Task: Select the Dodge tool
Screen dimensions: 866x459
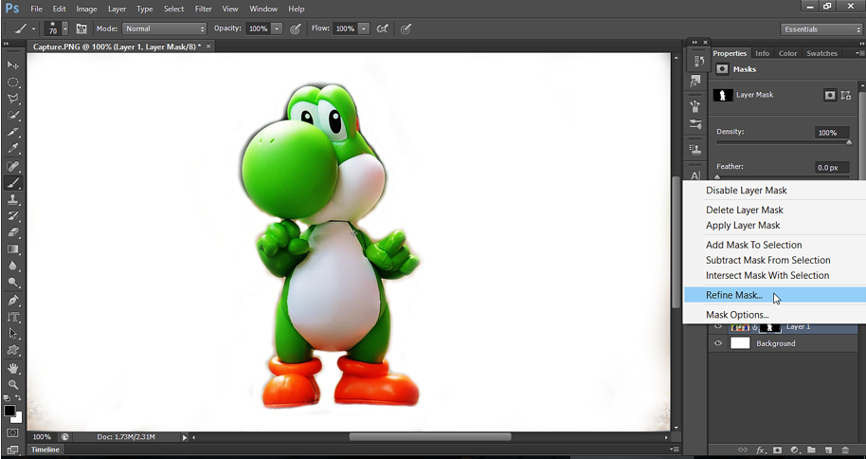Action: [12, 283]
